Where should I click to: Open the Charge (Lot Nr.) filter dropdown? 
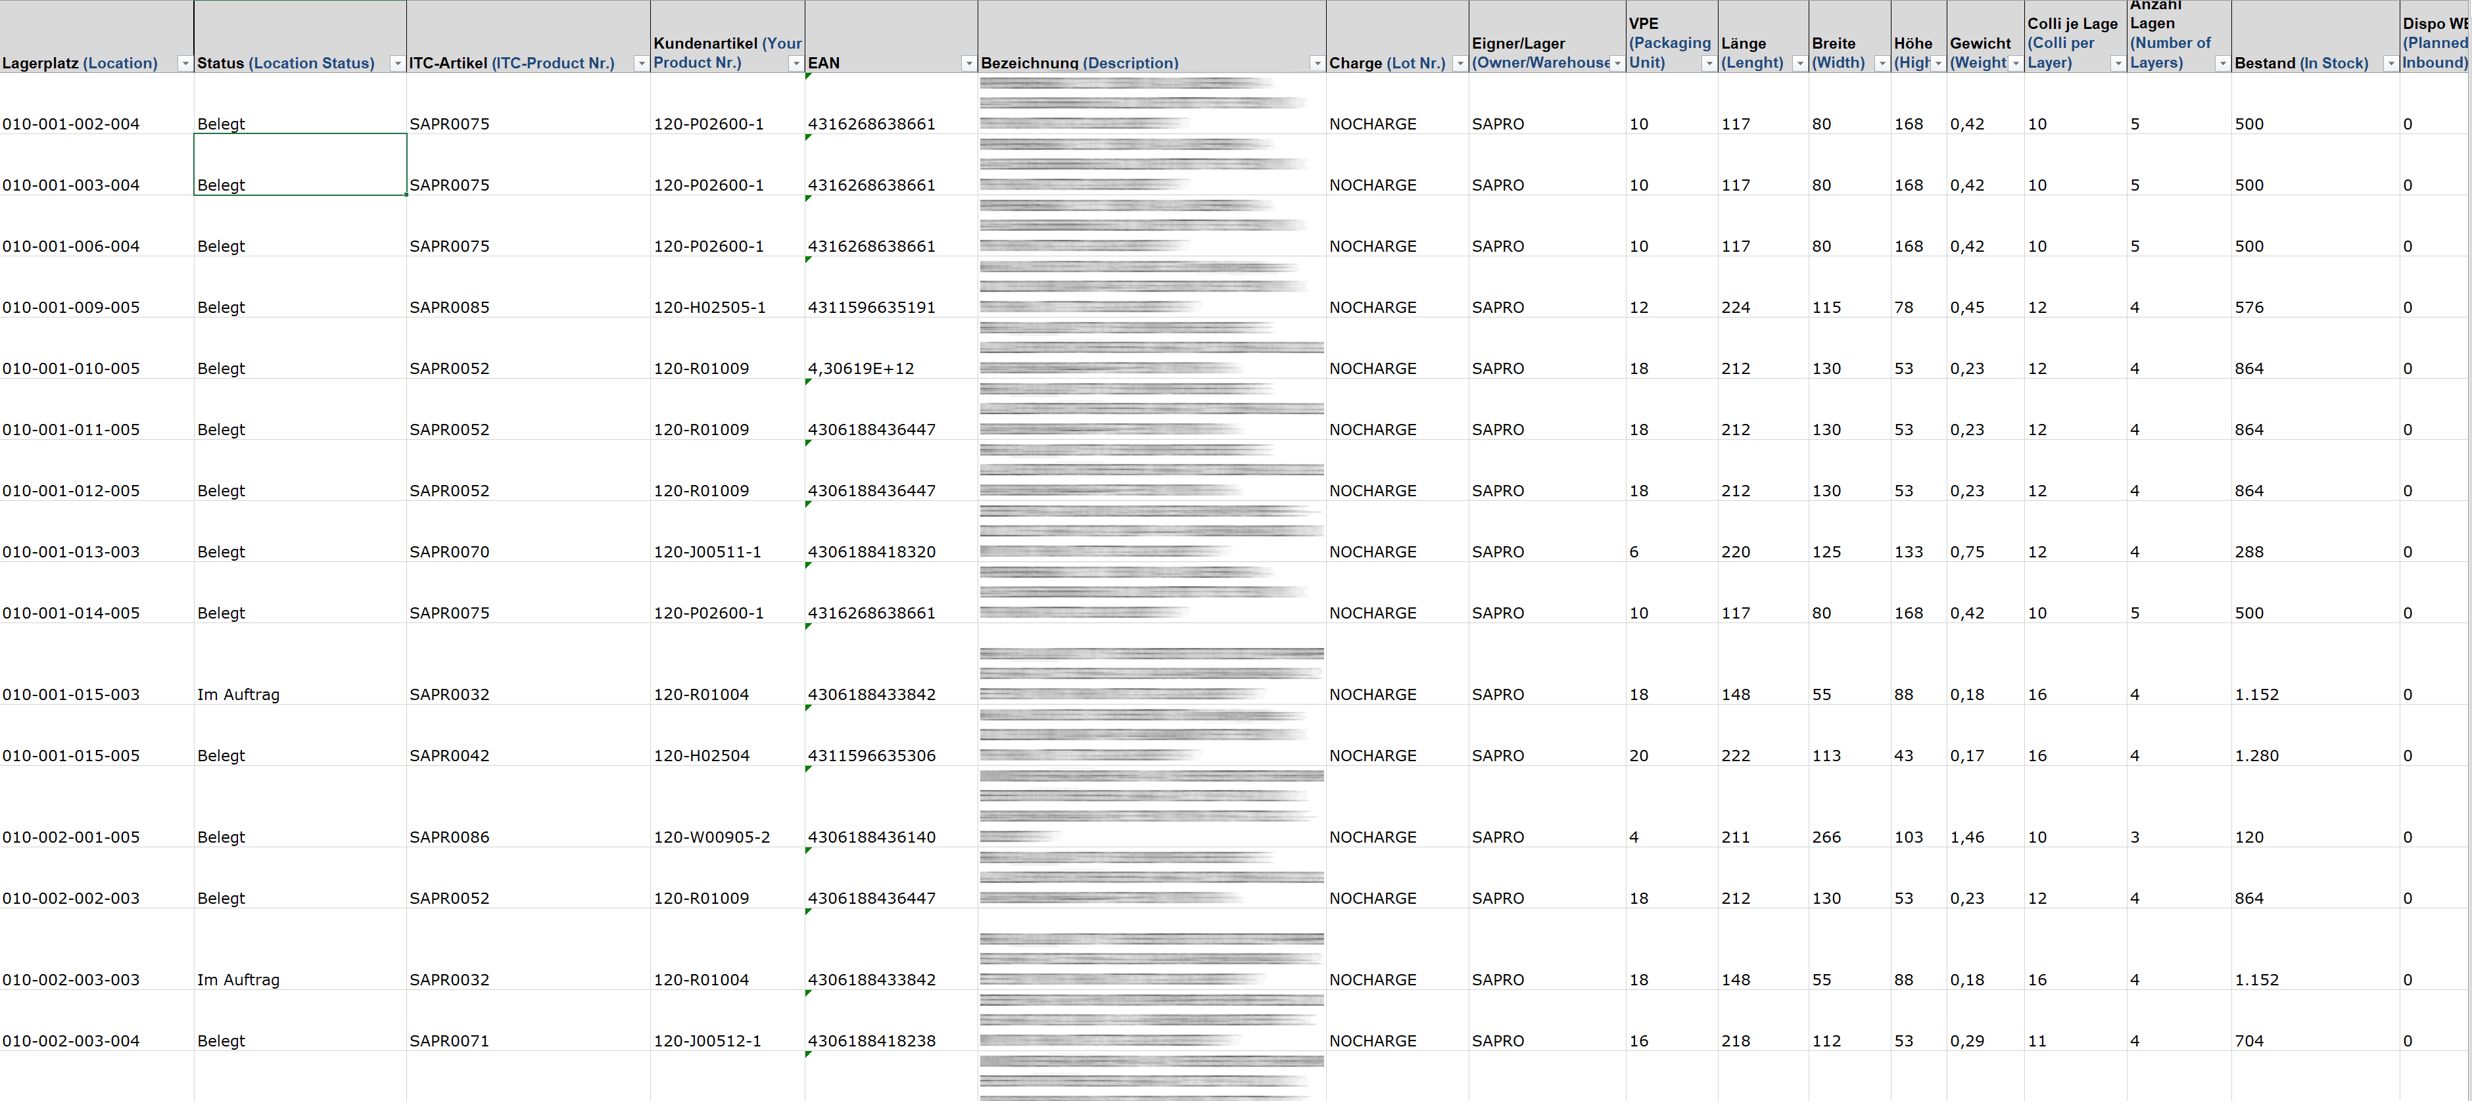(x=1460, y=63)
